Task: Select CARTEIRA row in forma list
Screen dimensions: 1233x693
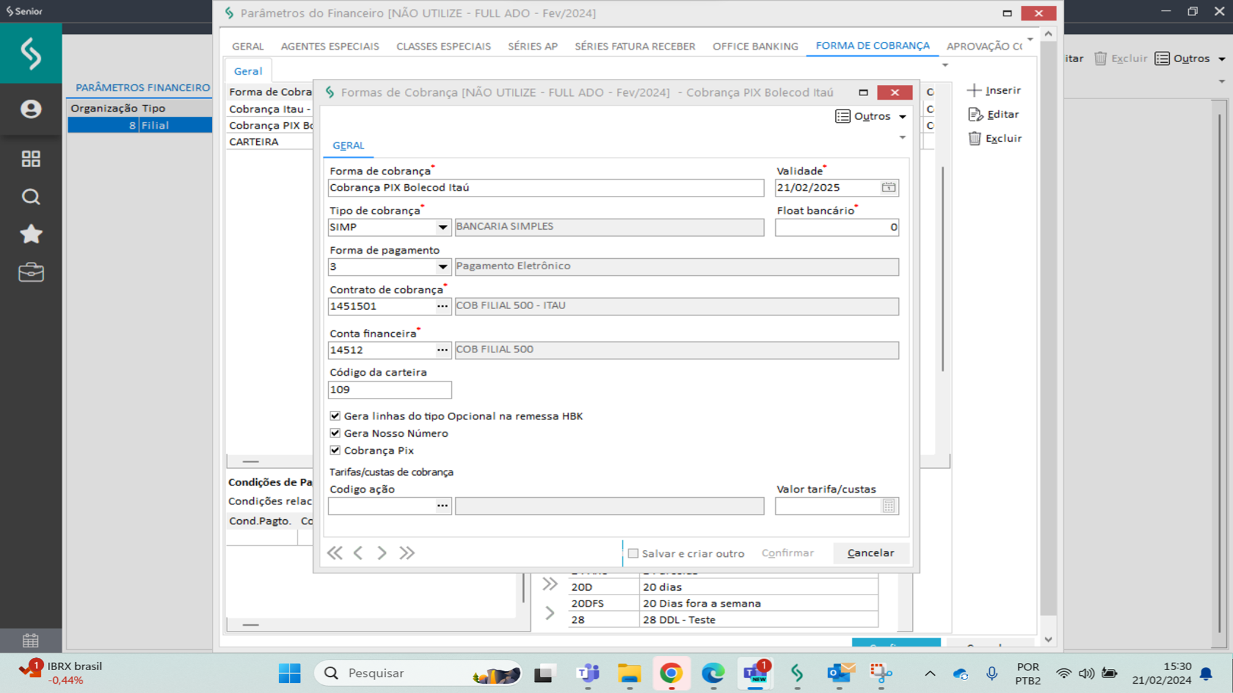Action: pos(270,142)
